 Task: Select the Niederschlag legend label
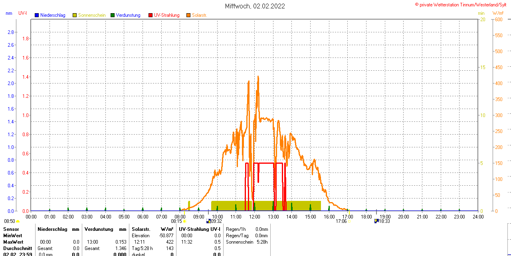[x=53, y=15]
